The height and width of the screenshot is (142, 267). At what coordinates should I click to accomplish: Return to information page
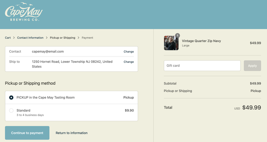(x=71, y=133)
